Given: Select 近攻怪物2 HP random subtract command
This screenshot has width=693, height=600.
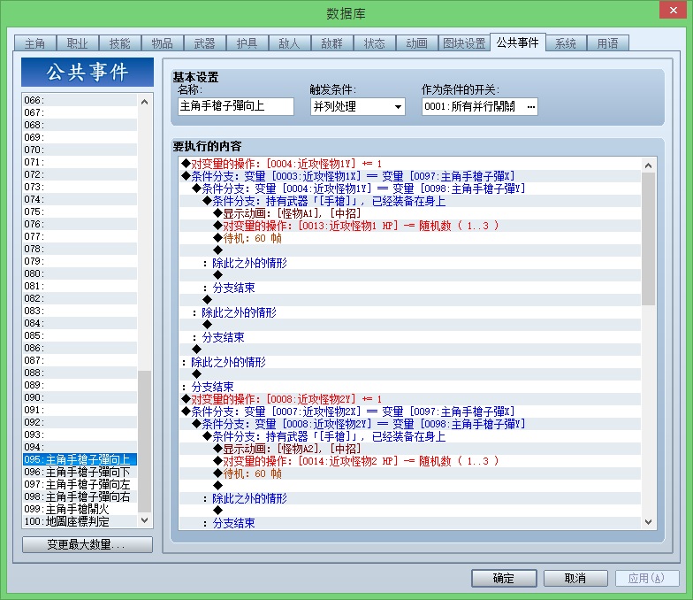Looking at the screenshot, I should coord(410,461).
